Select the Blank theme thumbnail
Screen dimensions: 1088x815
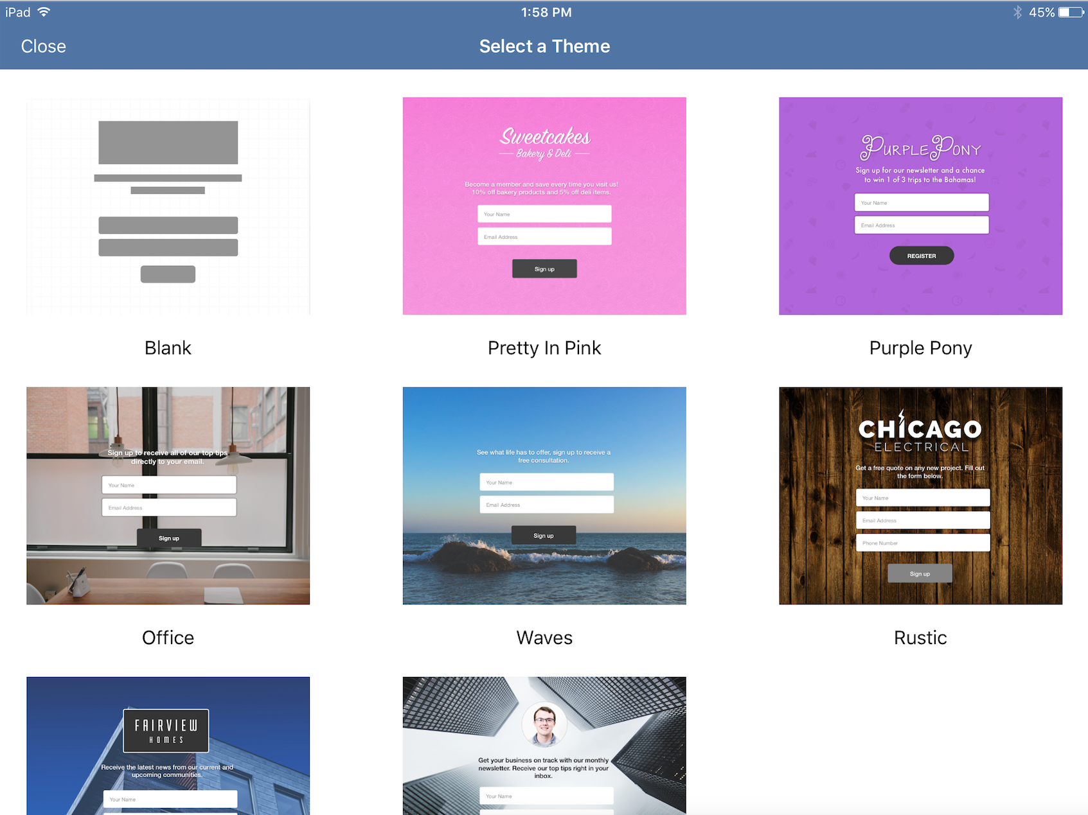pos(168,206)
